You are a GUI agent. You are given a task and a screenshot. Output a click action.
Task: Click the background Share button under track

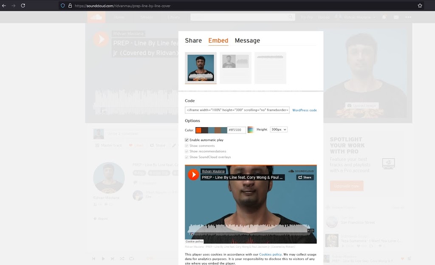[x=158, y=145]
